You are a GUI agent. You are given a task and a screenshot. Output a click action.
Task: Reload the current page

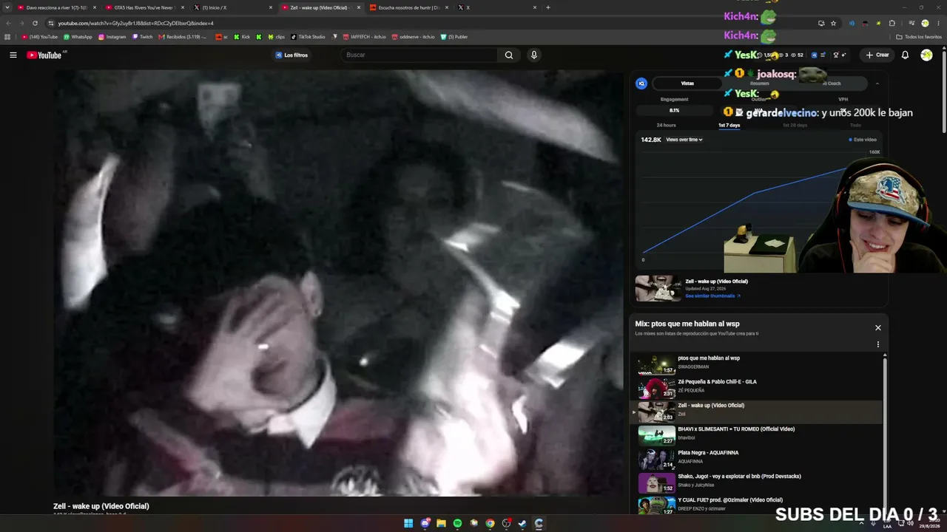tap(35, 23)
